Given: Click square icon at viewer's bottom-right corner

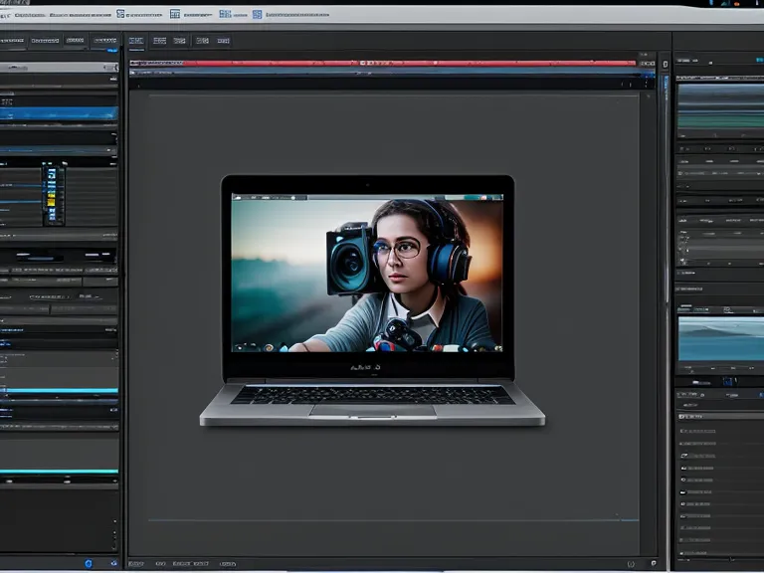Looking at the screenshot, I should [654, 563].
